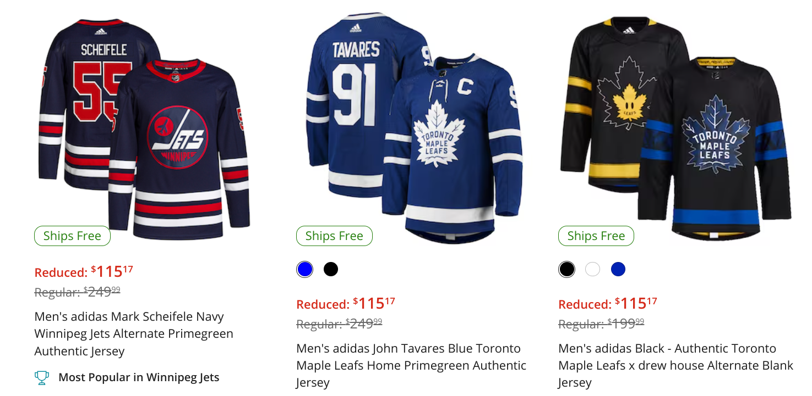Open the drew house black jersey image
Screen dimensions: 812x396
coord(676,126)
